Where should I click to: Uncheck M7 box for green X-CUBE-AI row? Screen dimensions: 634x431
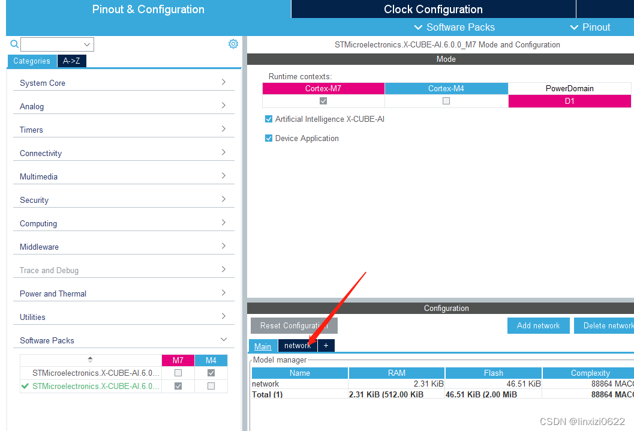point(178,386)
